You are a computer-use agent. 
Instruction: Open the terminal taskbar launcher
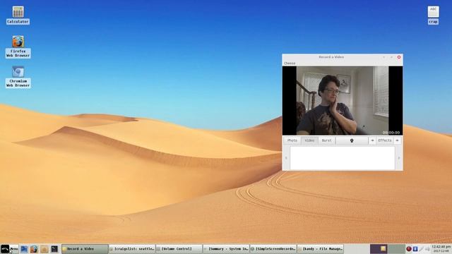click(54, 249)
